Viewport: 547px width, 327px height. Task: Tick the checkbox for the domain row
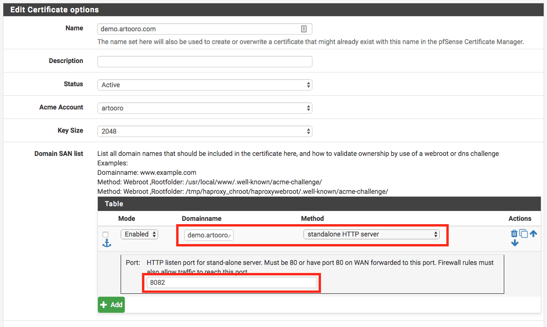105,235
